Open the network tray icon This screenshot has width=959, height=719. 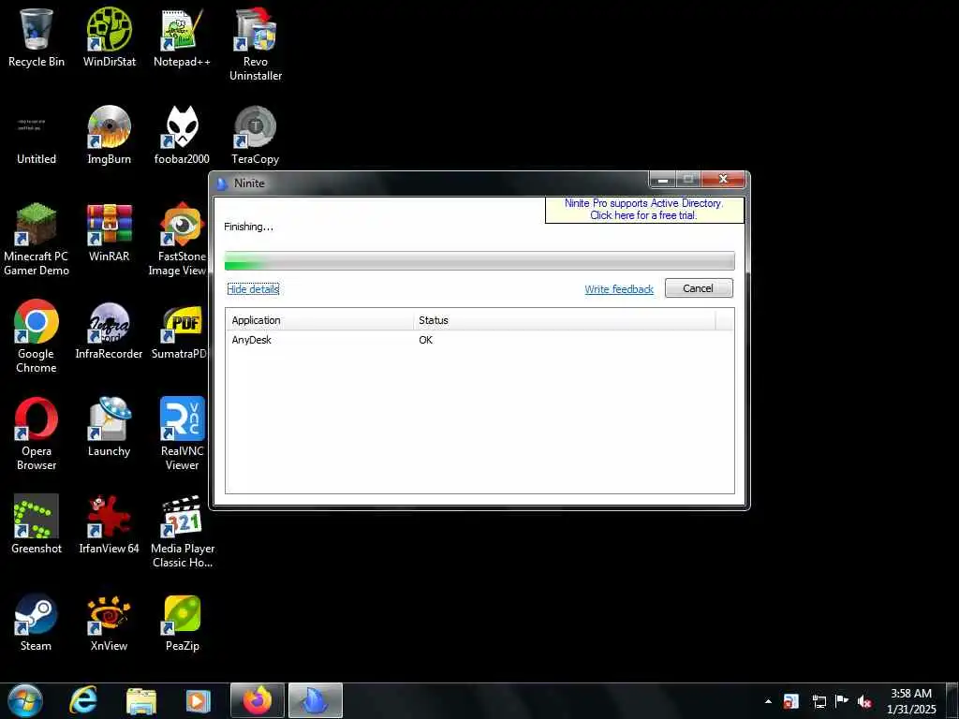pyautogui.click(x=819, y=701)
